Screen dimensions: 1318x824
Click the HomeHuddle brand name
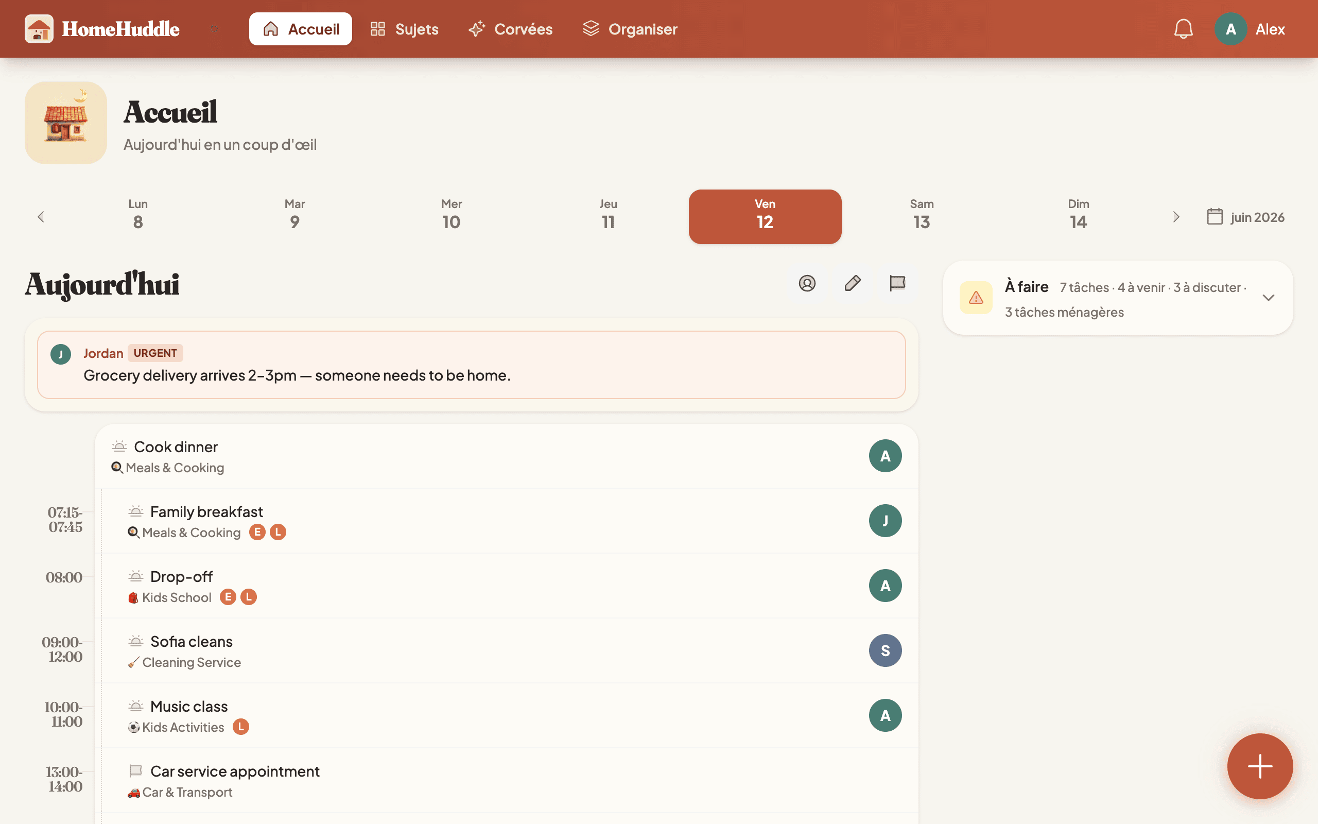[120, 29]
